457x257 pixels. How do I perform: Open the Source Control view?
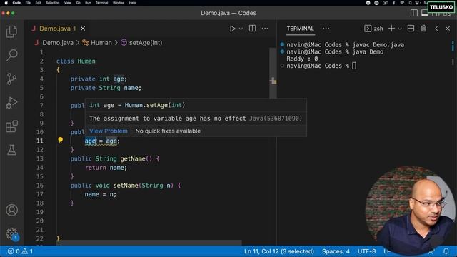11,79
